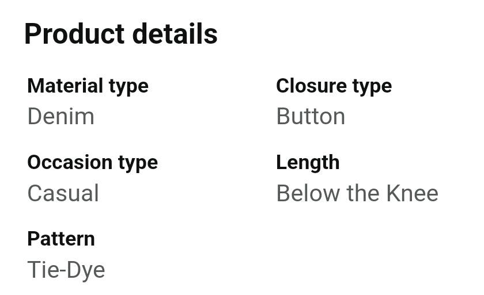This screenshot has width=484, height=295.
Task: Click the Tie-Dye pattern value
Action: click(66, 270)
